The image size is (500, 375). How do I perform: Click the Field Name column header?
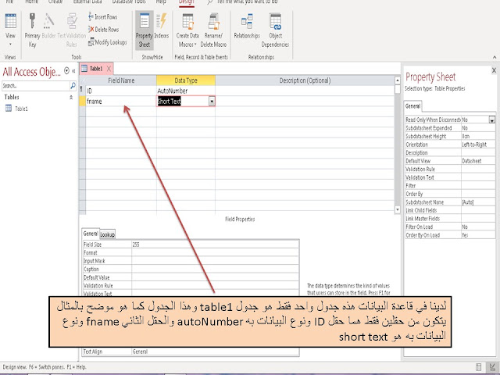pos(121,80)
